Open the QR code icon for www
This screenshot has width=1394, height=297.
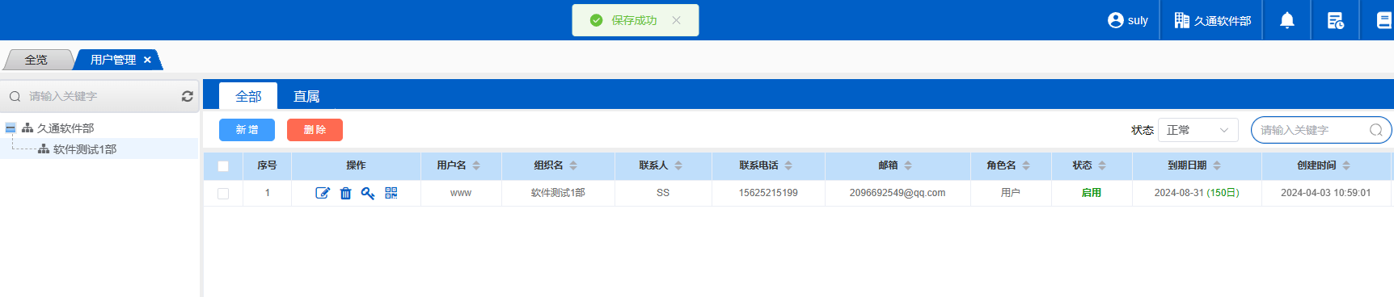tap(391, 193)
